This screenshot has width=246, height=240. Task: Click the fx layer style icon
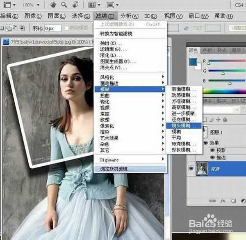coord(223,201)
